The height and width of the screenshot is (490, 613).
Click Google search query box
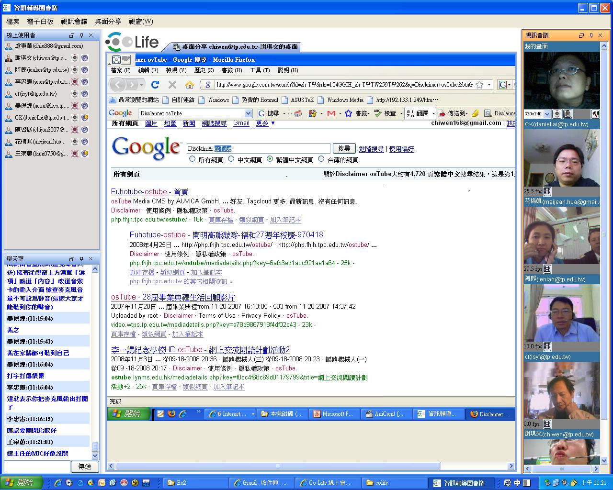point(258,148)
